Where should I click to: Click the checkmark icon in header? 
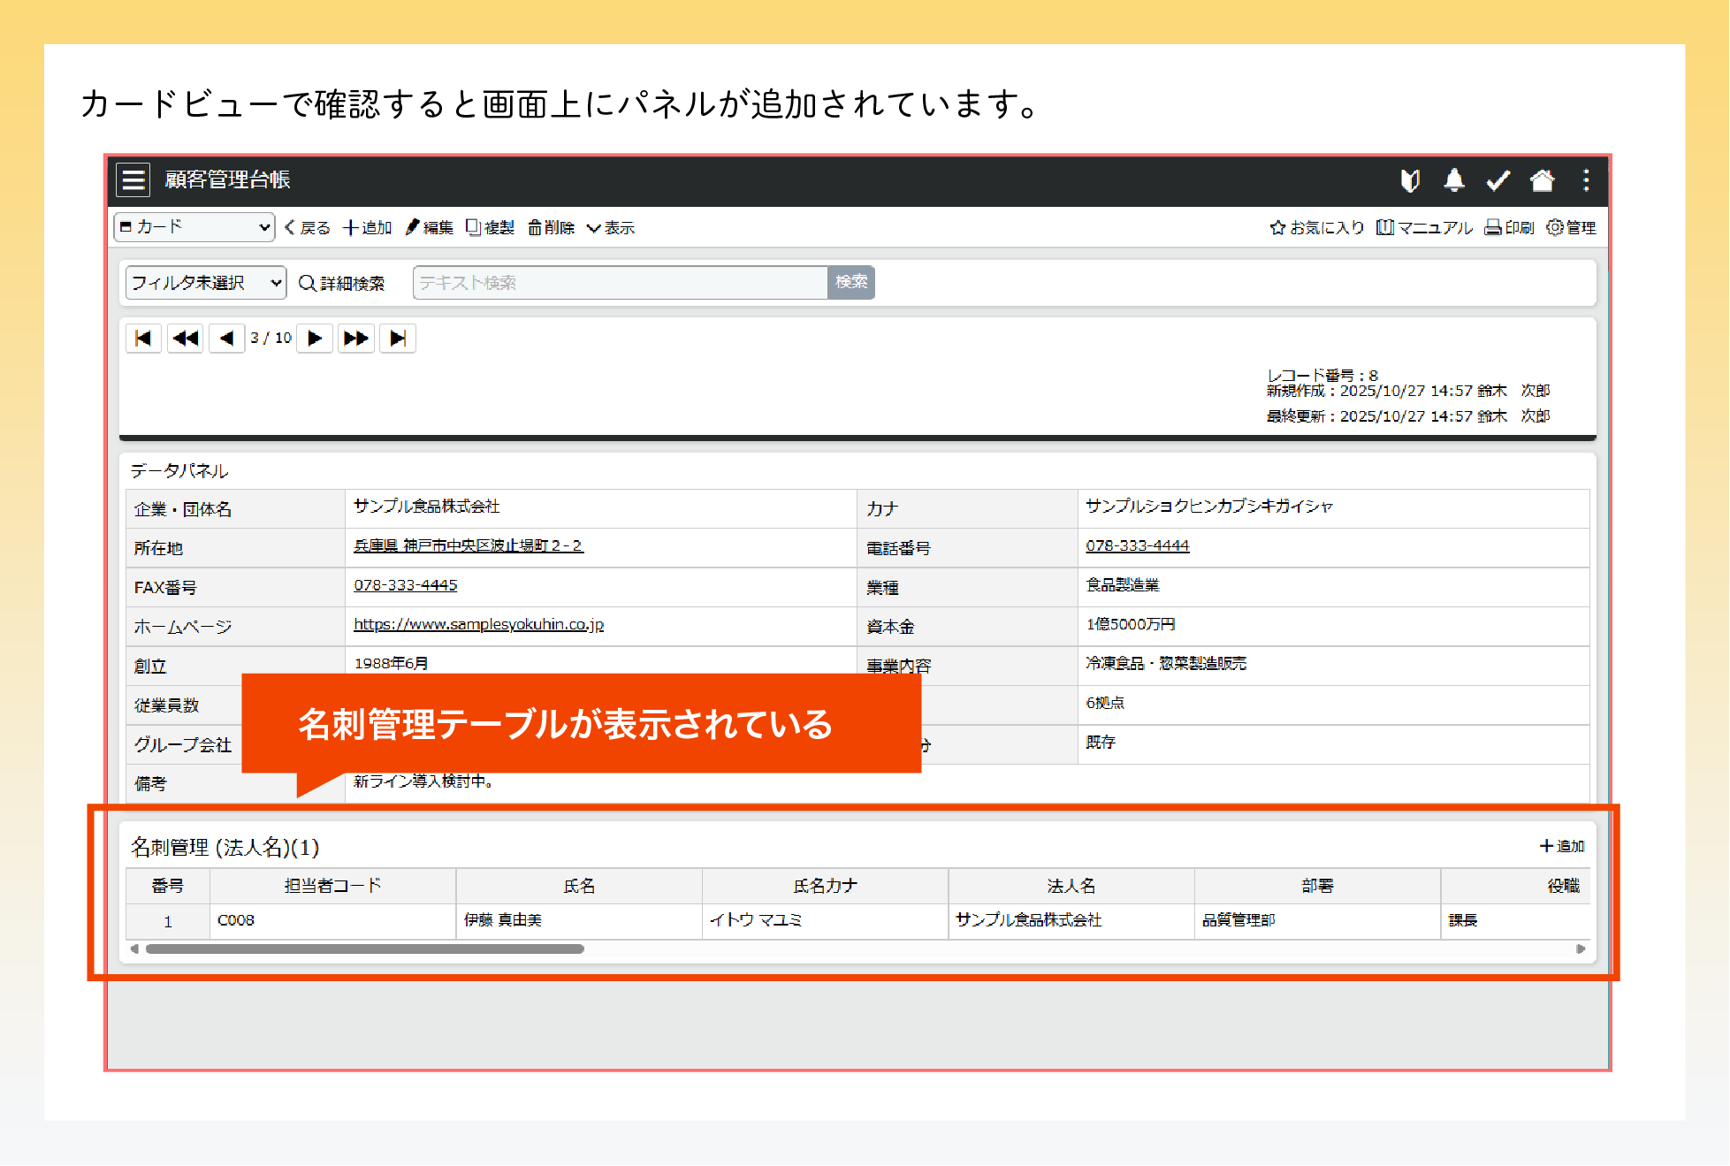1498,180
